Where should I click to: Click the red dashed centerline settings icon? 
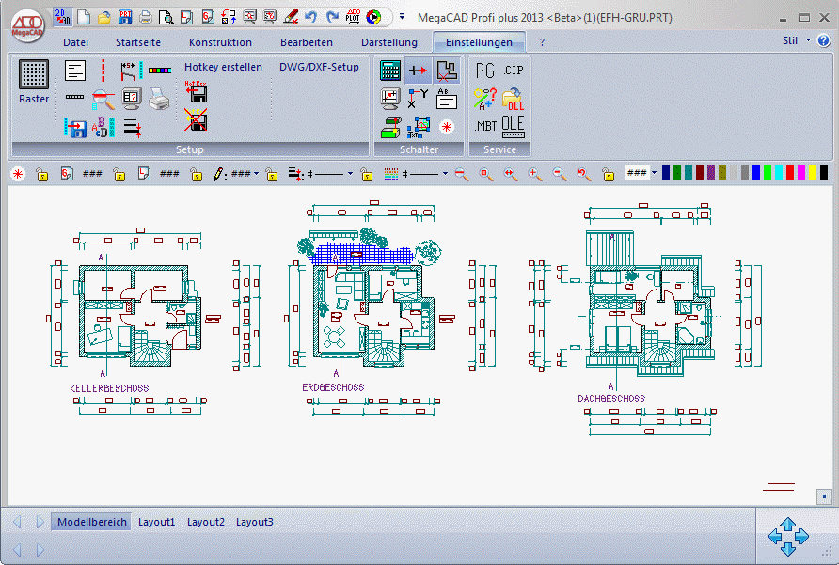103,71
